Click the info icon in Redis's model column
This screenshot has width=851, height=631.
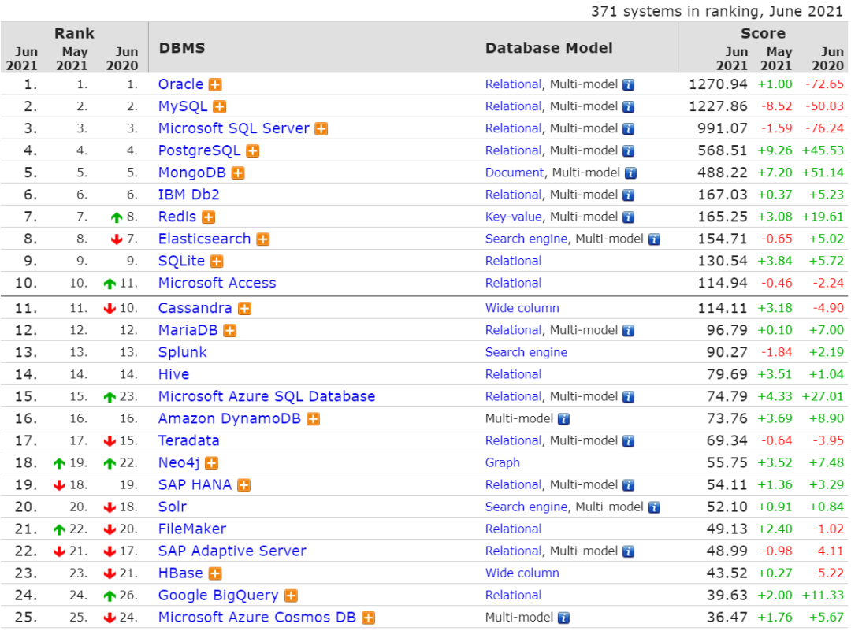(629, 217)
